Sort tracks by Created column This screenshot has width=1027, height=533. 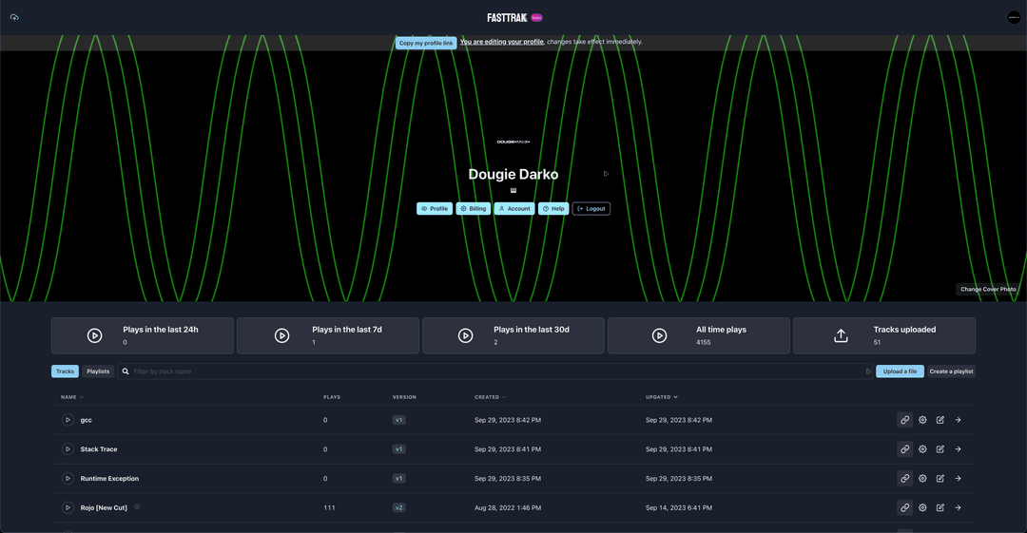coord(490,397)
